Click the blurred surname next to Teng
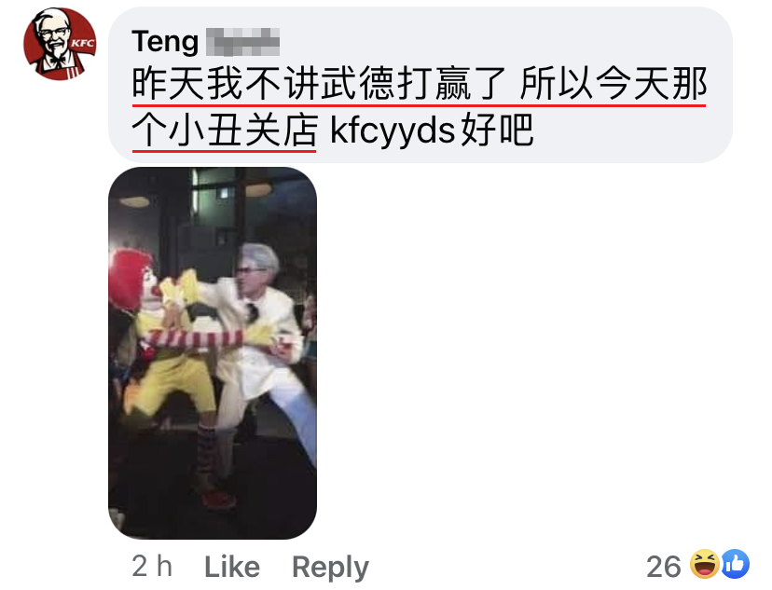Screen dimensions: 772x590 click(x=242, y=42)
